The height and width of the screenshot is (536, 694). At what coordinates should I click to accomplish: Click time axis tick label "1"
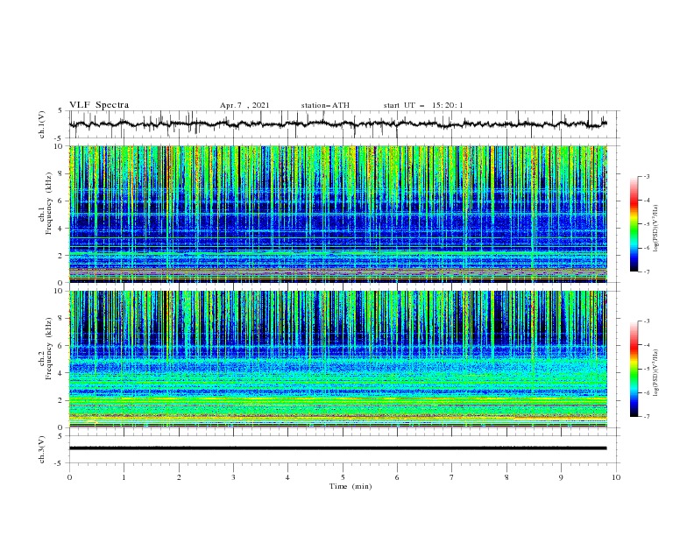pyautogui.click(x=124, y=477)
